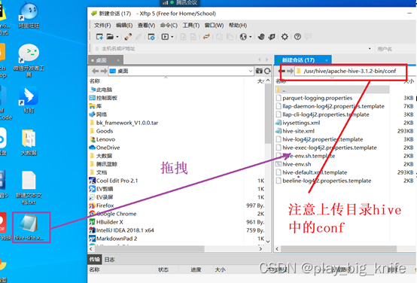Click the host name or IP address field
This screenshot has height=283, width=417.
pyautogui.click(x=233, y=49)
